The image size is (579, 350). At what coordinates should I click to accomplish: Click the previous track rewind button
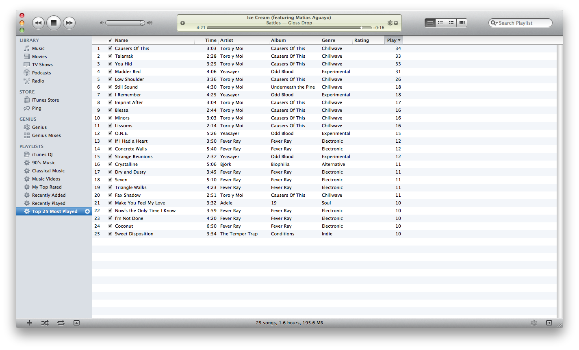click(38, 23)
